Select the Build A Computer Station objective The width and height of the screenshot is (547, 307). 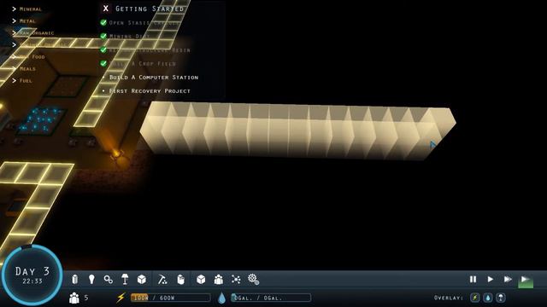[154, 78]
